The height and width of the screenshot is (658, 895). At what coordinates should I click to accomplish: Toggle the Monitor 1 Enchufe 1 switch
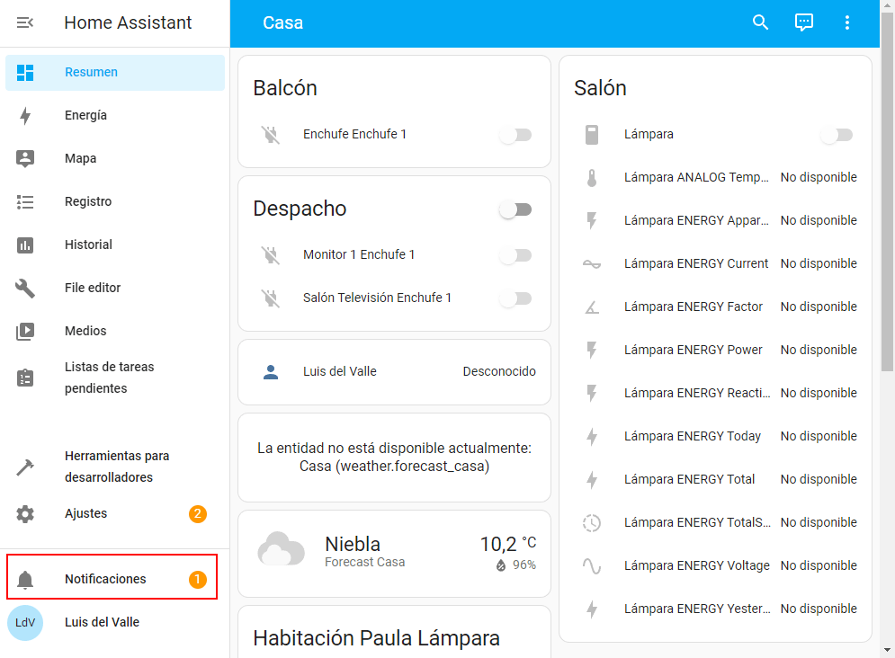pyautogui.click(x=515, y=255)
